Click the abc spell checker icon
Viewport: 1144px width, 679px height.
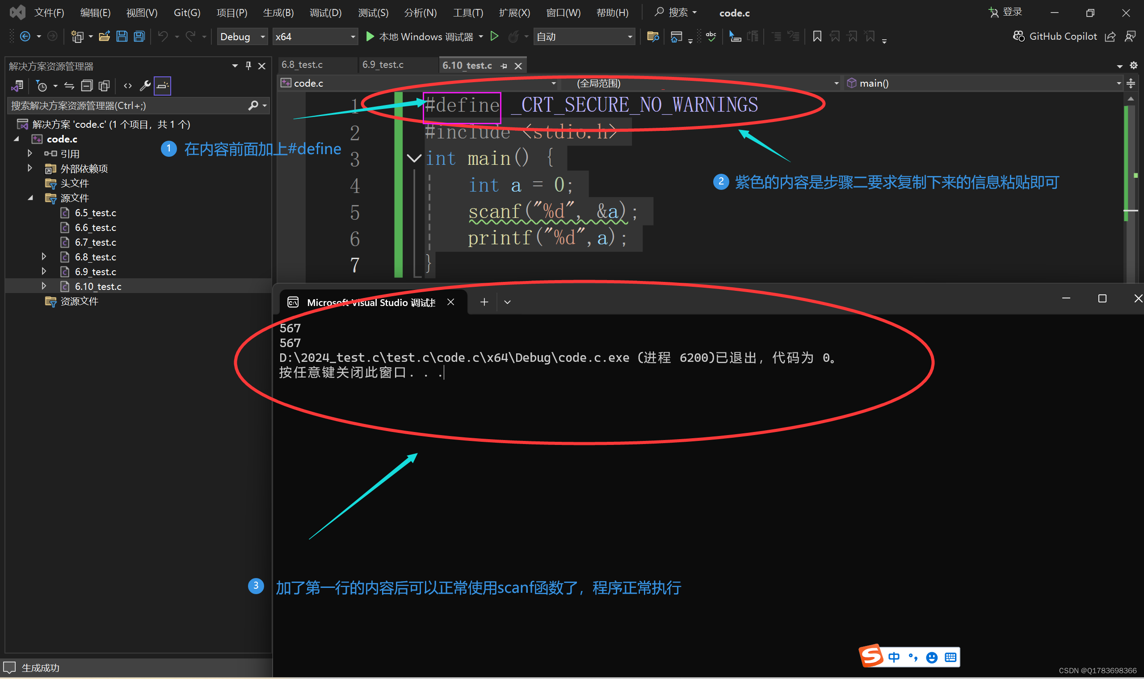(711, 37)
